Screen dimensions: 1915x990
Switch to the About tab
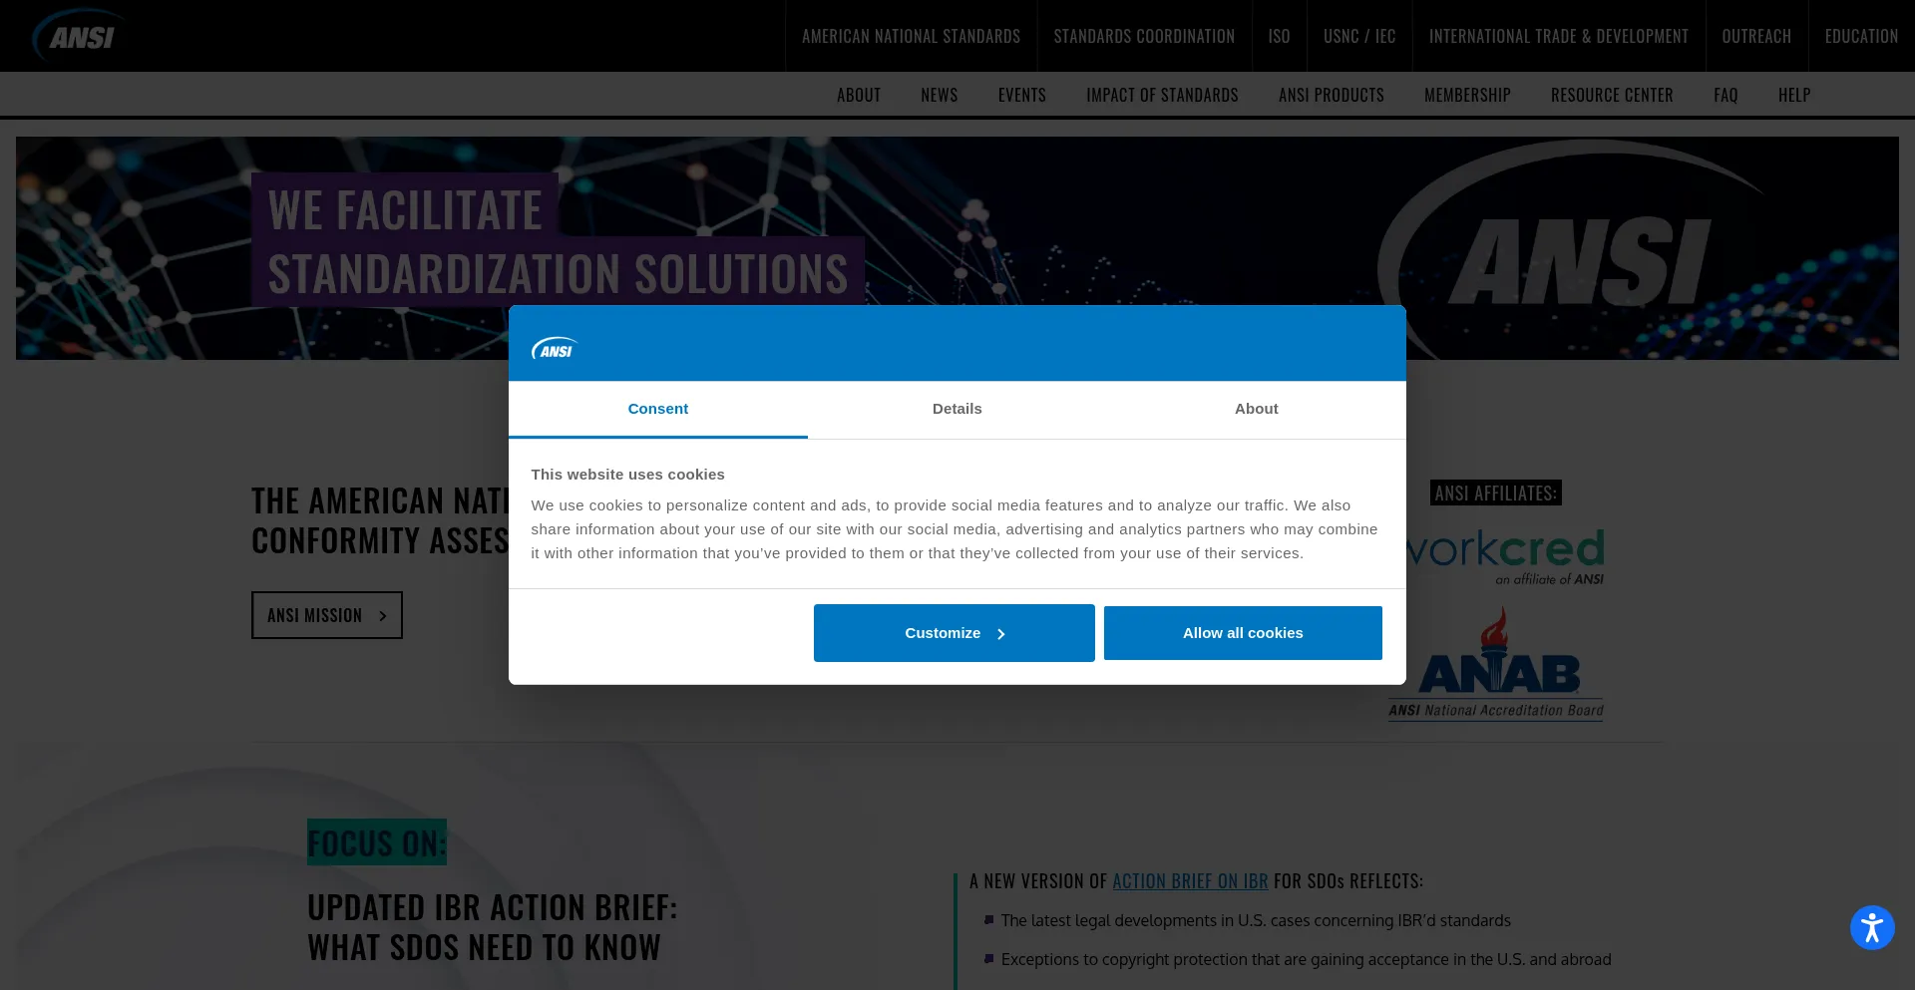coord(1256,409)
